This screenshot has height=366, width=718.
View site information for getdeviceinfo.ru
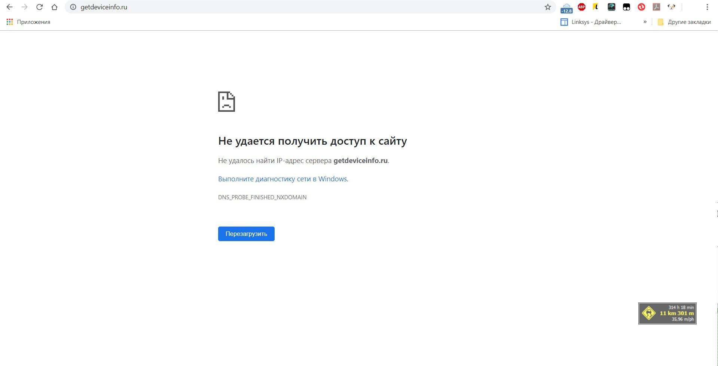tap(73, 7)
